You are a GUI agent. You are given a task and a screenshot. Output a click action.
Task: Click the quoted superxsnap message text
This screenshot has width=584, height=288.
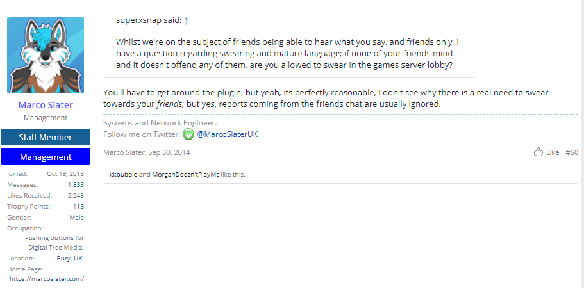(289, 54)
